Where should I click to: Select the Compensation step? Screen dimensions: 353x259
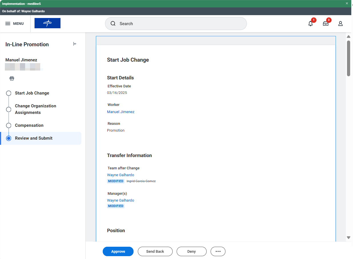pos(29,125)
